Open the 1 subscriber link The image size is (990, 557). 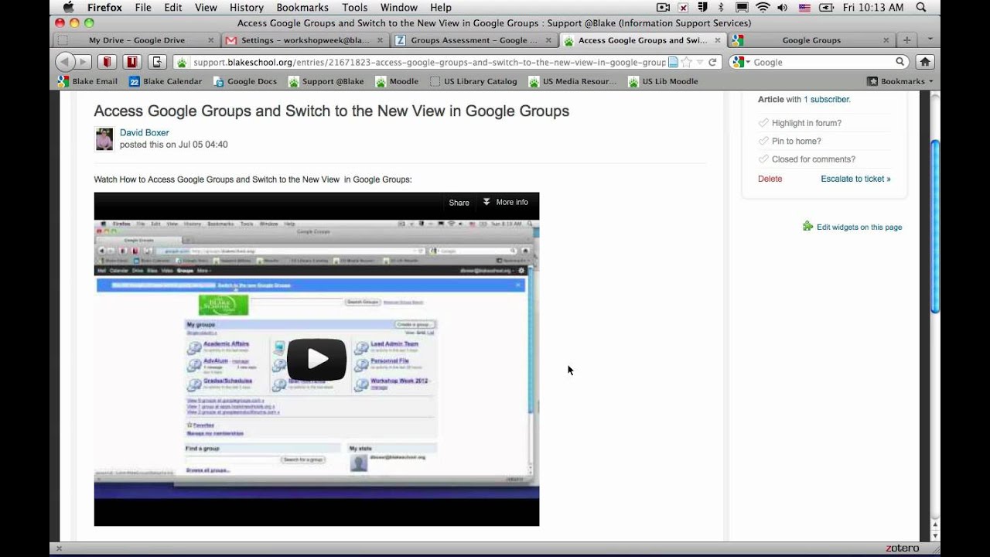pyautogui.click(x=826, y=100)
